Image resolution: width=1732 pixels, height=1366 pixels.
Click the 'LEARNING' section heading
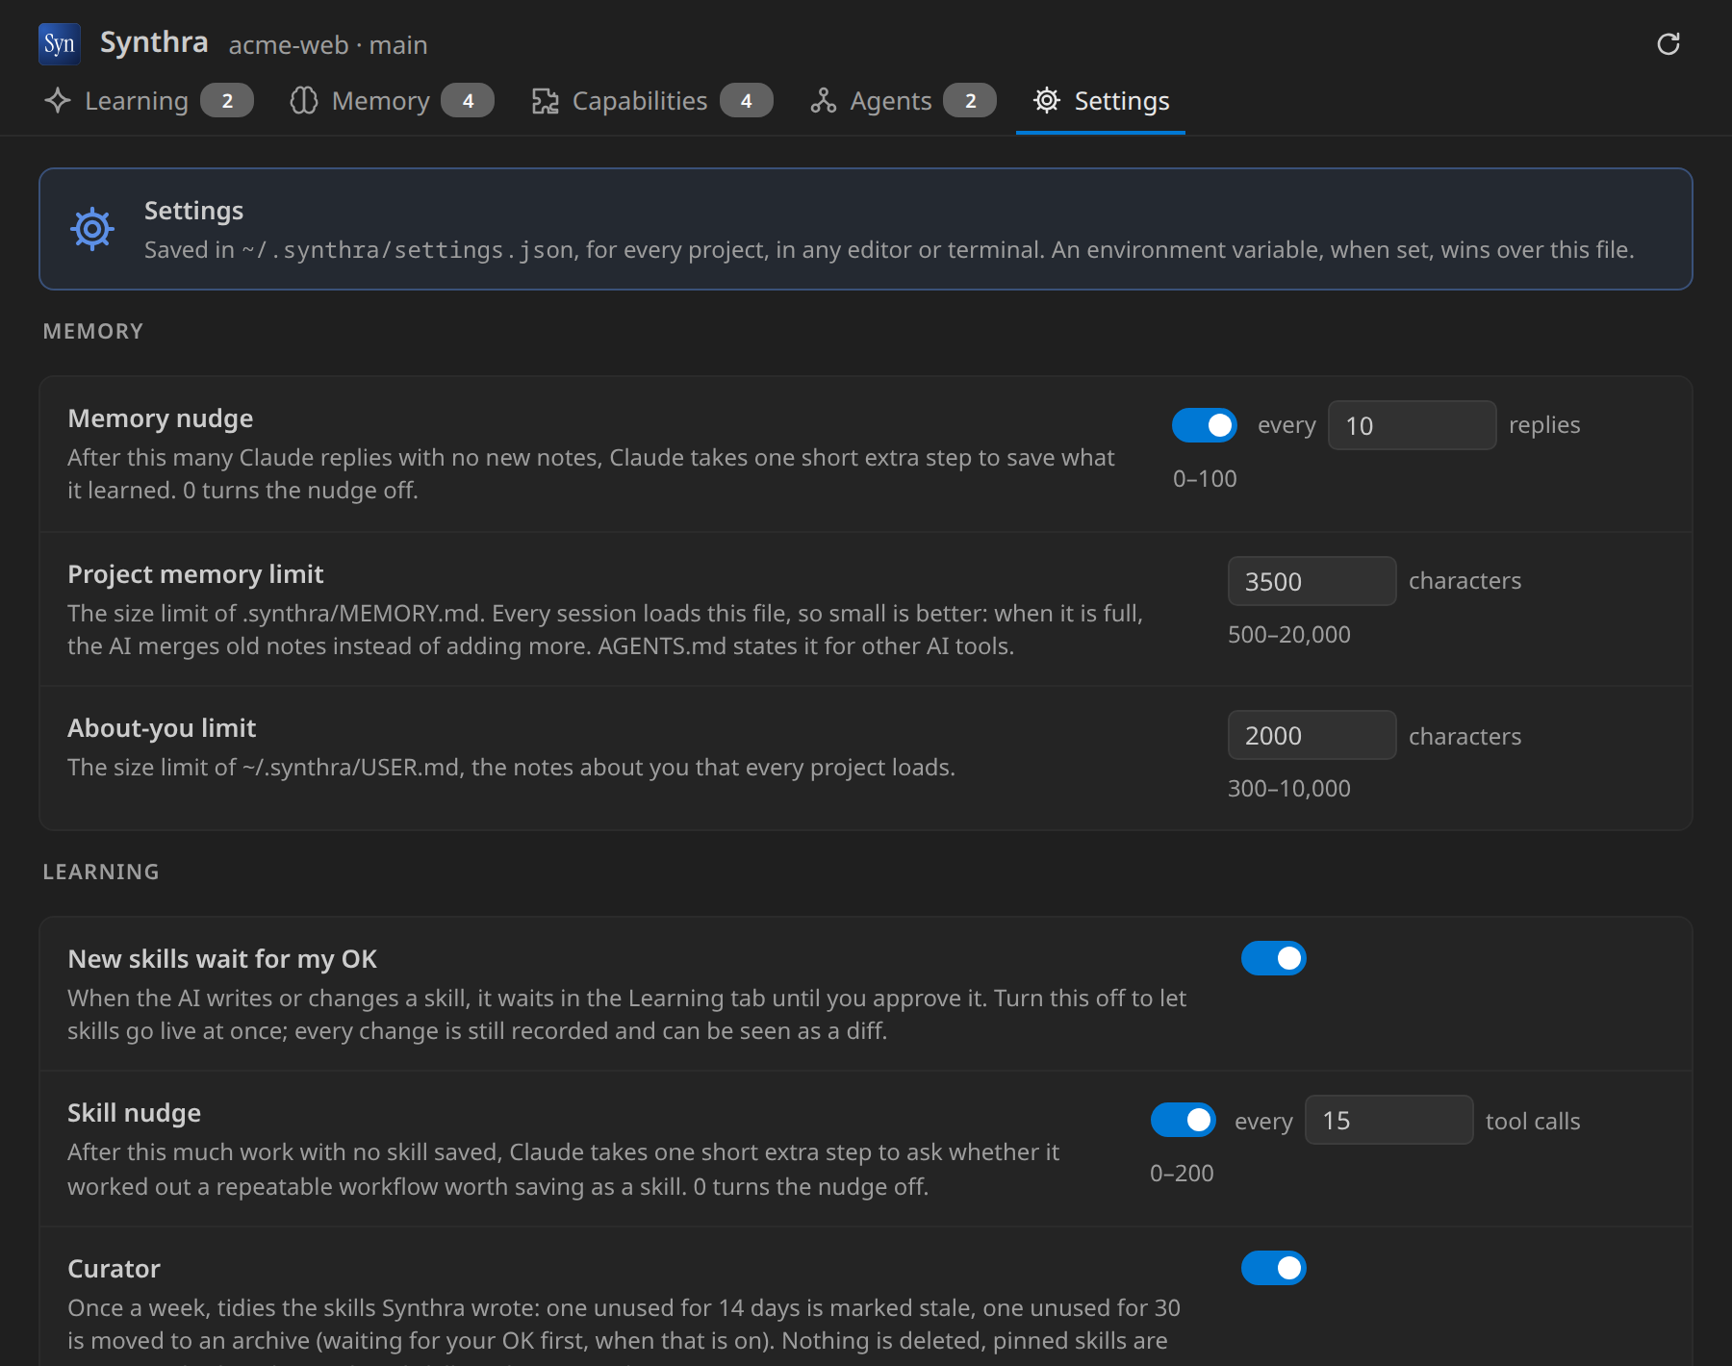point(101,872)
